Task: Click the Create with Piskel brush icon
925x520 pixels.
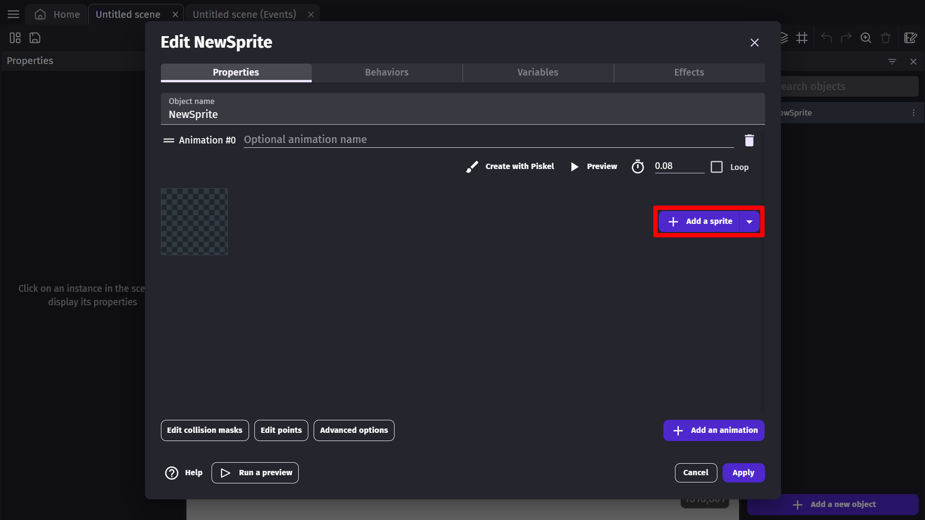Action: tap(472, 167)
